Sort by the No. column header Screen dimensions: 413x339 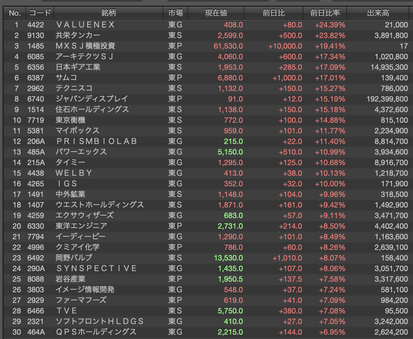click(15, 13)
